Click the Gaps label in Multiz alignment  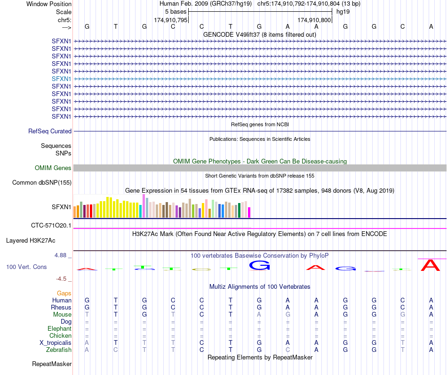coord(64,293)
